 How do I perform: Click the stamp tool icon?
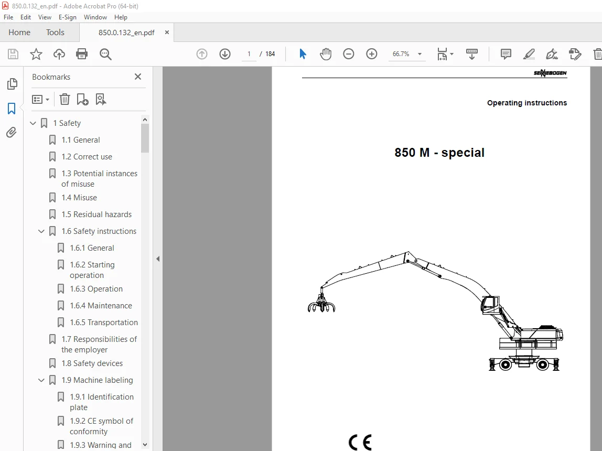tap(575, 54)
